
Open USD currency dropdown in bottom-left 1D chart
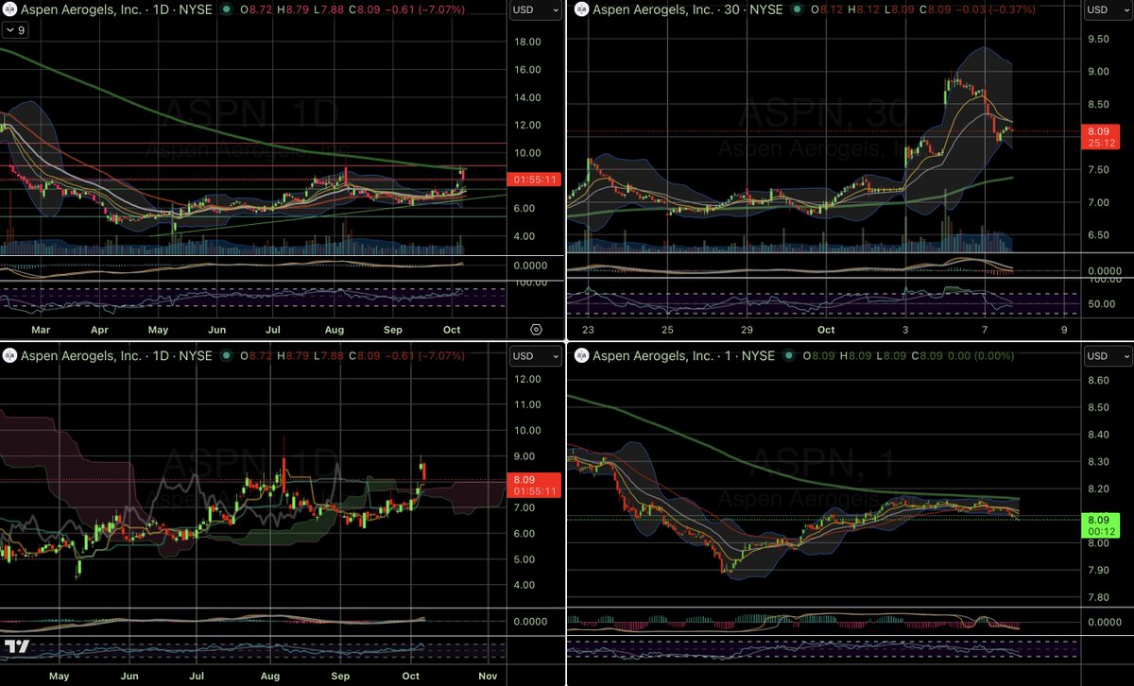click(x=535, y=356)
